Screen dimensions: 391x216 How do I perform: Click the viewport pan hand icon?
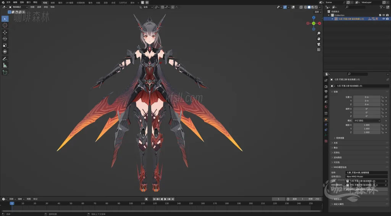click(318, 38)
